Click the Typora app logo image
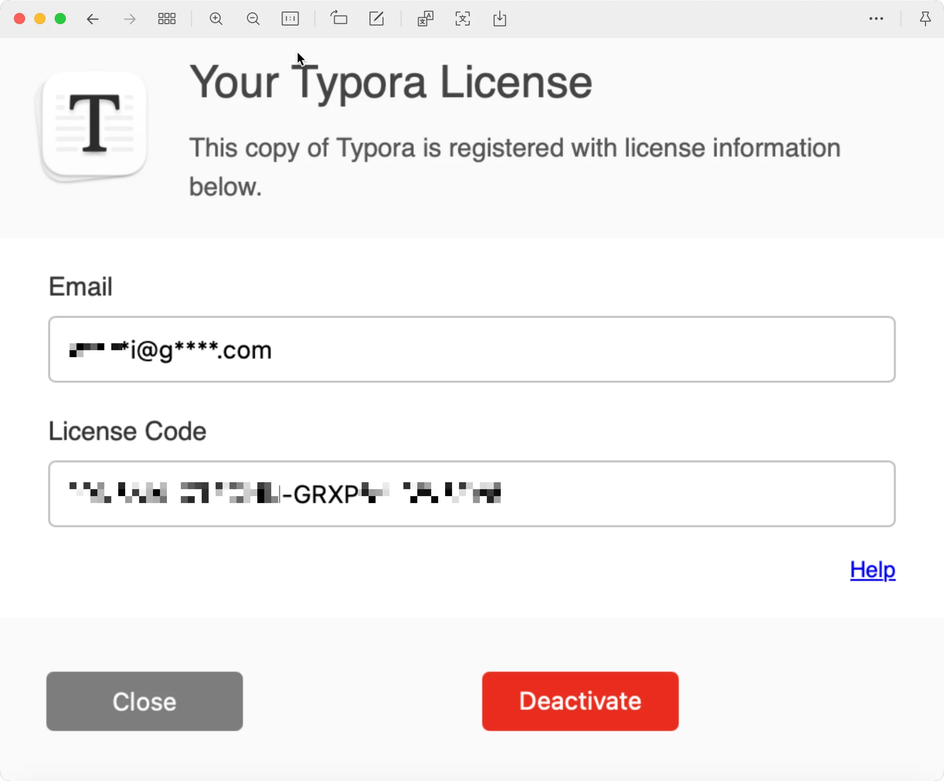The height and width of the screenshot is (781, 944). coord(93,126)
